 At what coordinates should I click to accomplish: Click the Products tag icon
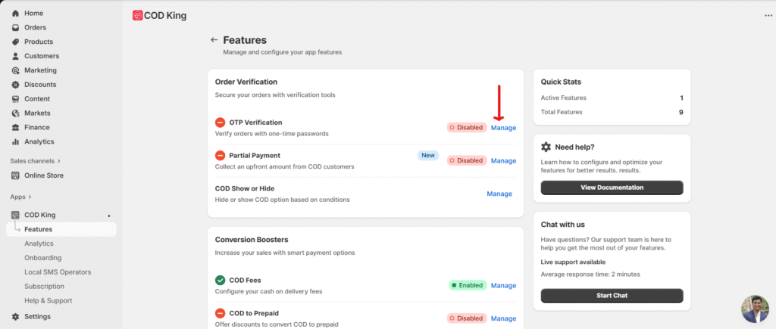pyautogui.click(x=16, y=42)
